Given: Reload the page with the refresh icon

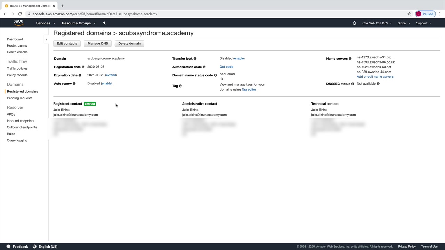Looking at the screenshot, I should point(20,14).
